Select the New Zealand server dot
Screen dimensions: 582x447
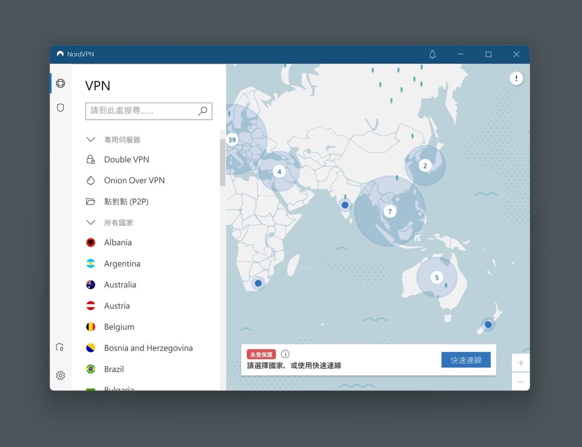(488, 324)
